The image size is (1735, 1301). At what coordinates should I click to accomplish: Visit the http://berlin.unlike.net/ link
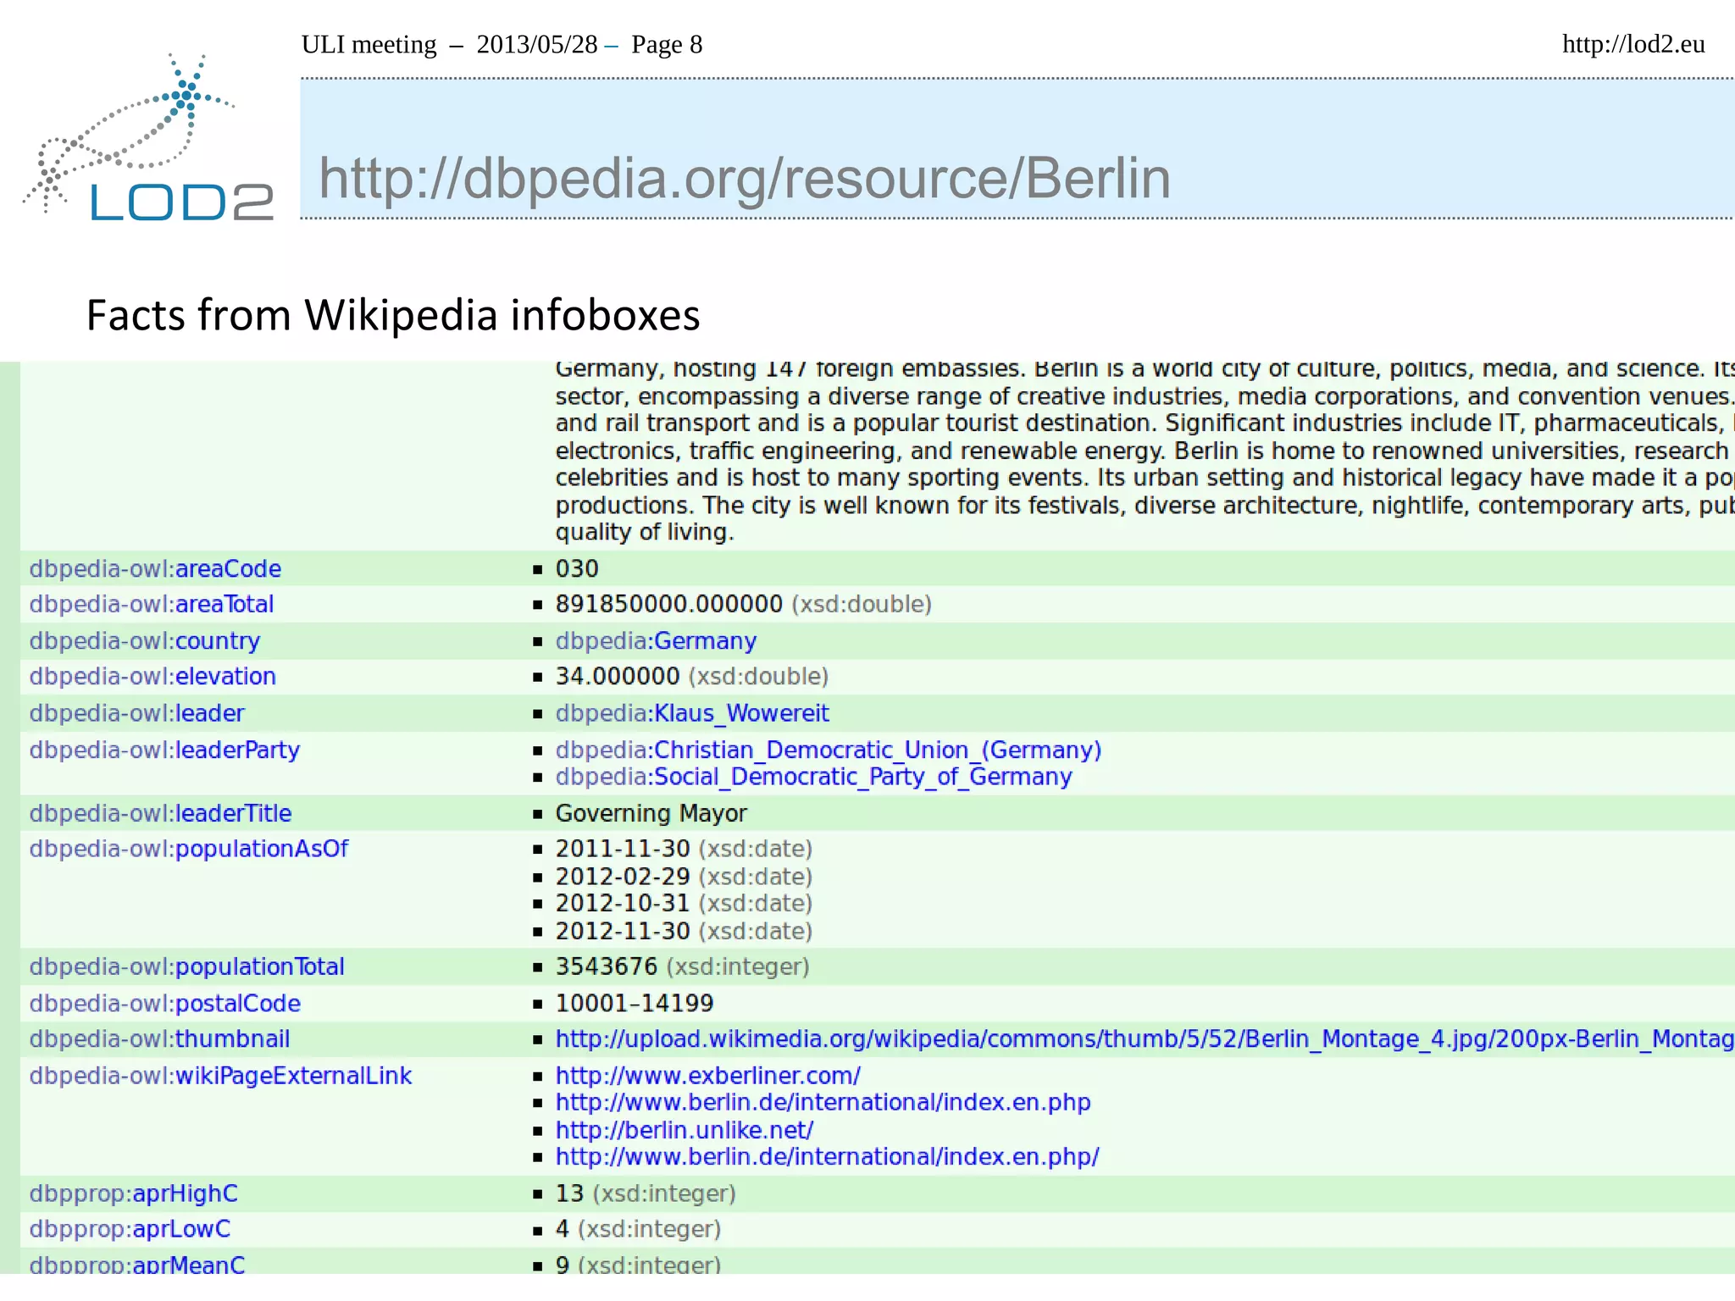685,1130
